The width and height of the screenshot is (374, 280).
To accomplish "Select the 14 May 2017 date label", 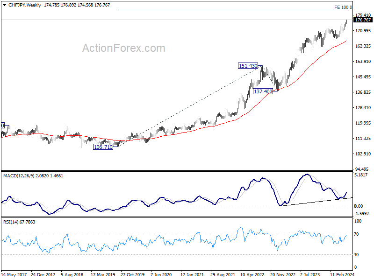I will click(14, 274).
